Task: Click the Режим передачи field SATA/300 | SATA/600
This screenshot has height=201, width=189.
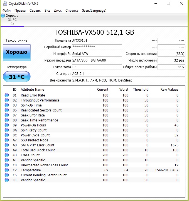Action: pos(97,60)
